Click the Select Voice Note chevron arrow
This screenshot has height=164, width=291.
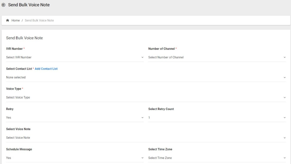pos(284,138)
